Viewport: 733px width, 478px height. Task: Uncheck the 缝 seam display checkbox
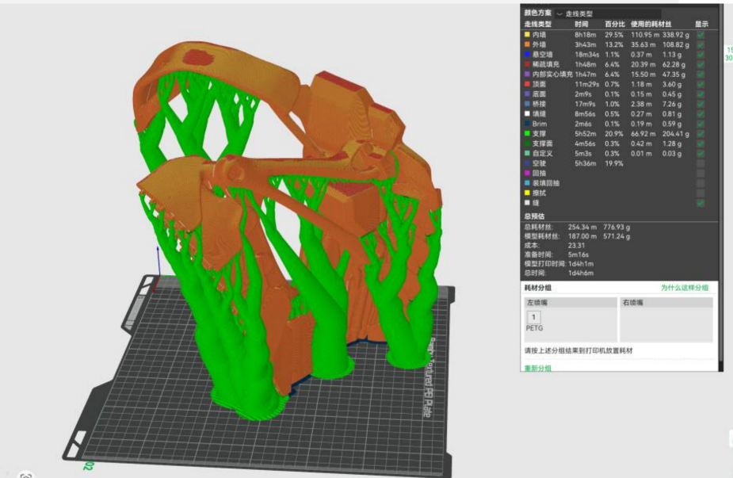tap(701, 203)
